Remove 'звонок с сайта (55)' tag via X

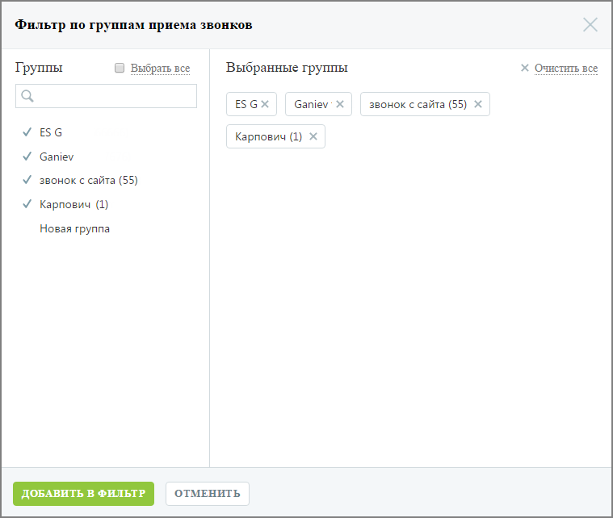point(478,104)
